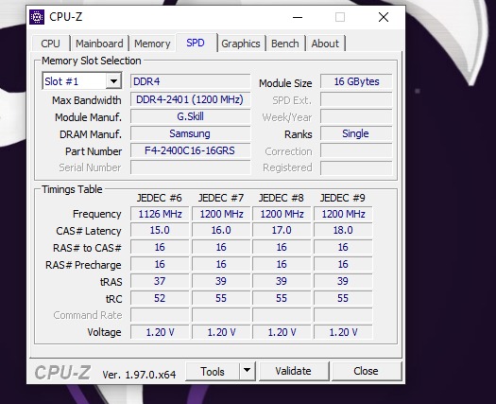Image resolution: width=496 pixels, height=404 pixels.
Task: Click the Ver. 1.97.0.x64 version text
Action: click(139, 375)
